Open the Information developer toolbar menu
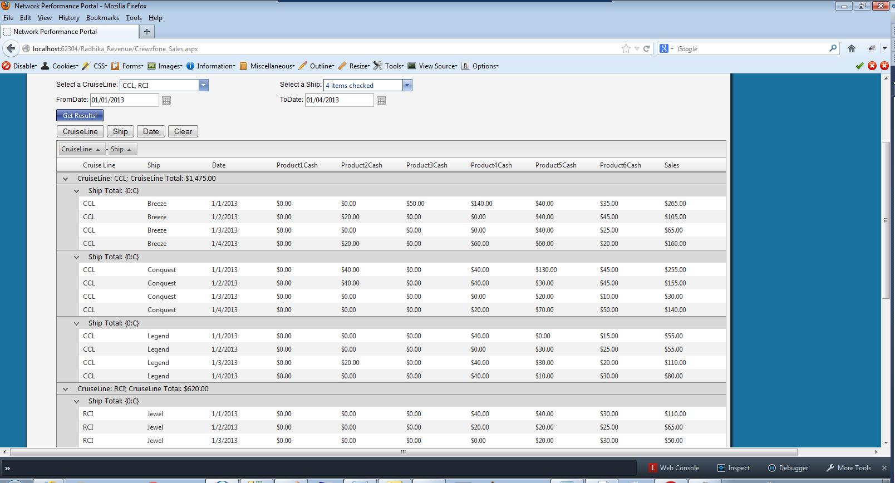The image size is (895, 483). (210, 66)
